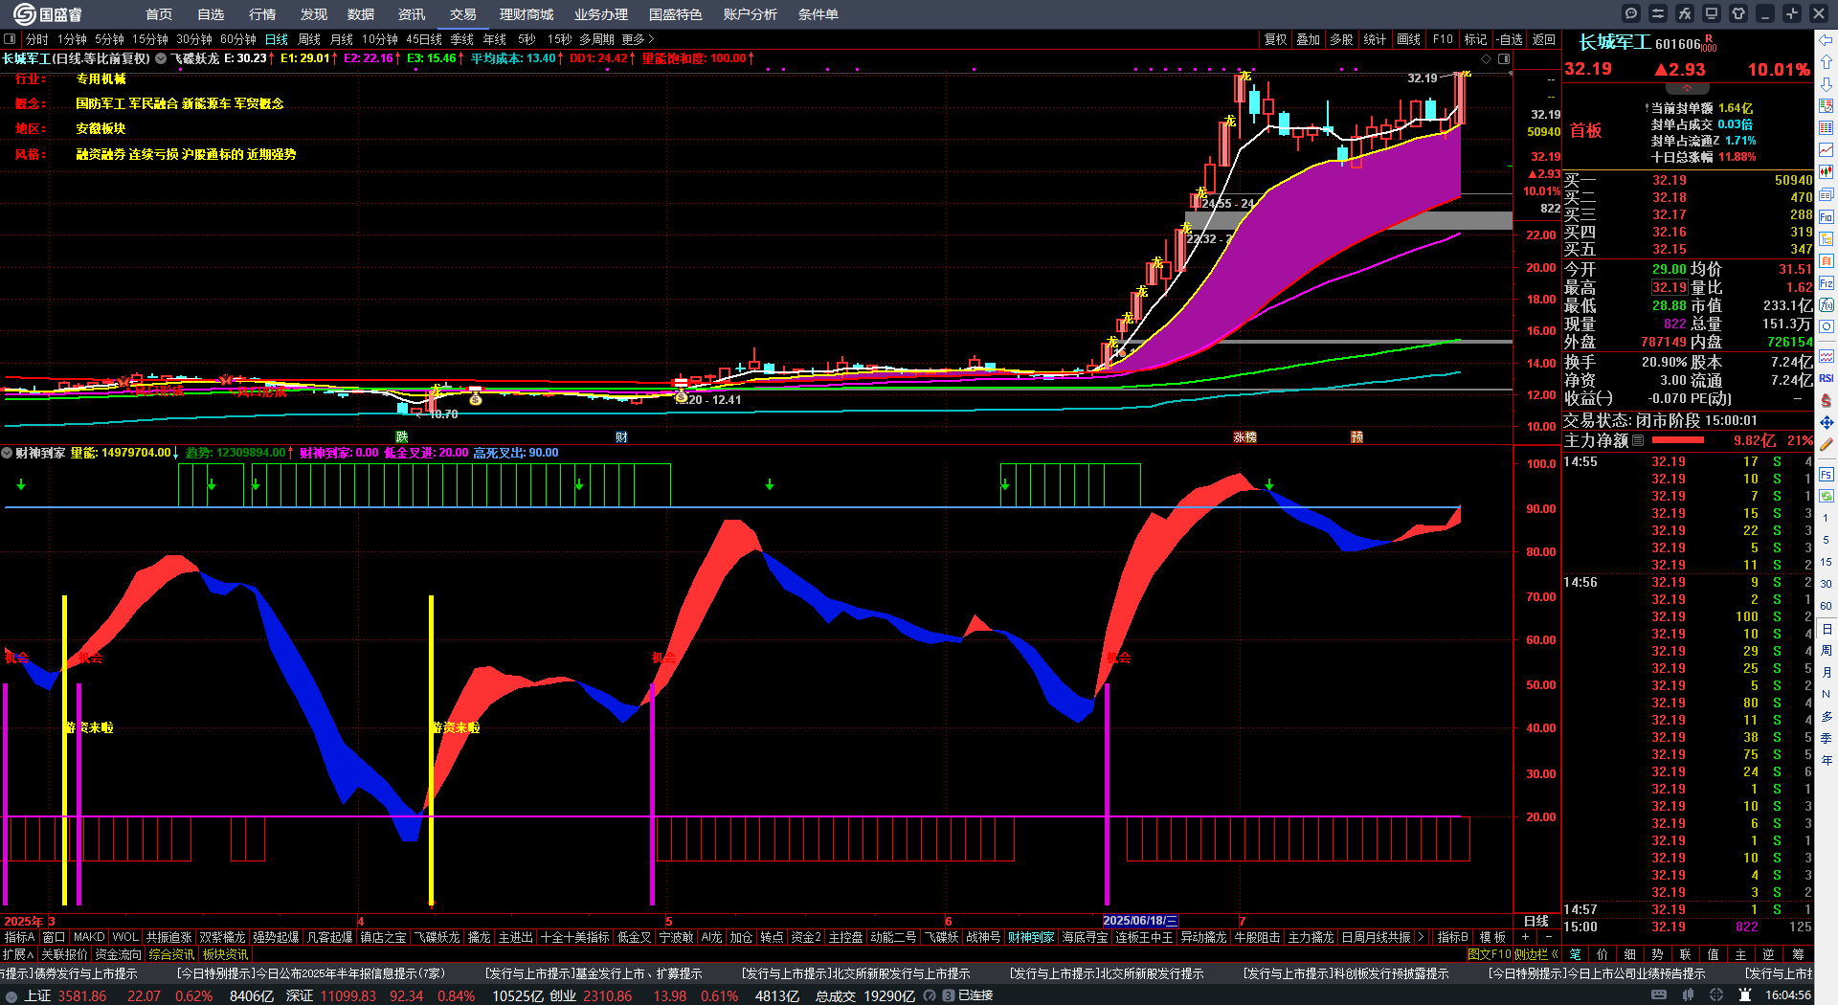This screenshot has width=1838, height=1005.
Task: Toggle the sub-chart indicator pane marker
Action: tap(7, 453)
